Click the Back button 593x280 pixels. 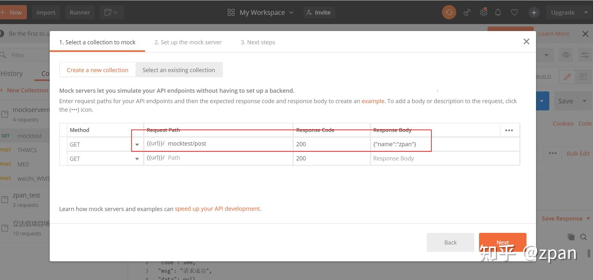[x=450, y=242]
